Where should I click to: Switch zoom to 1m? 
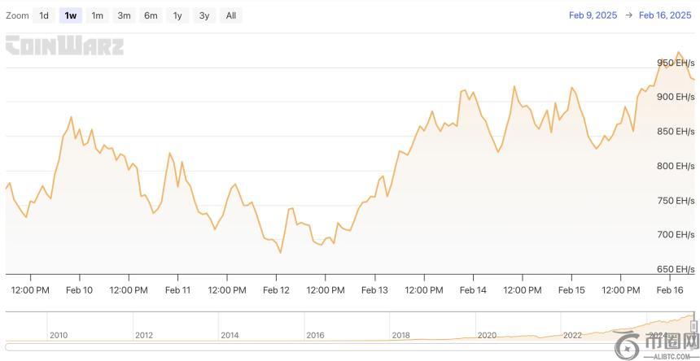point(97,15)
